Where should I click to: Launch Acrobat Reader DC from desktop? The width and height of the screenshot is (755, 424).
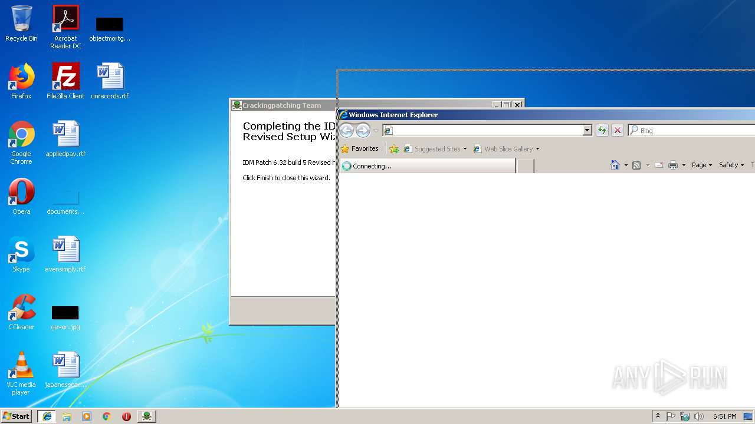(65, 27)
